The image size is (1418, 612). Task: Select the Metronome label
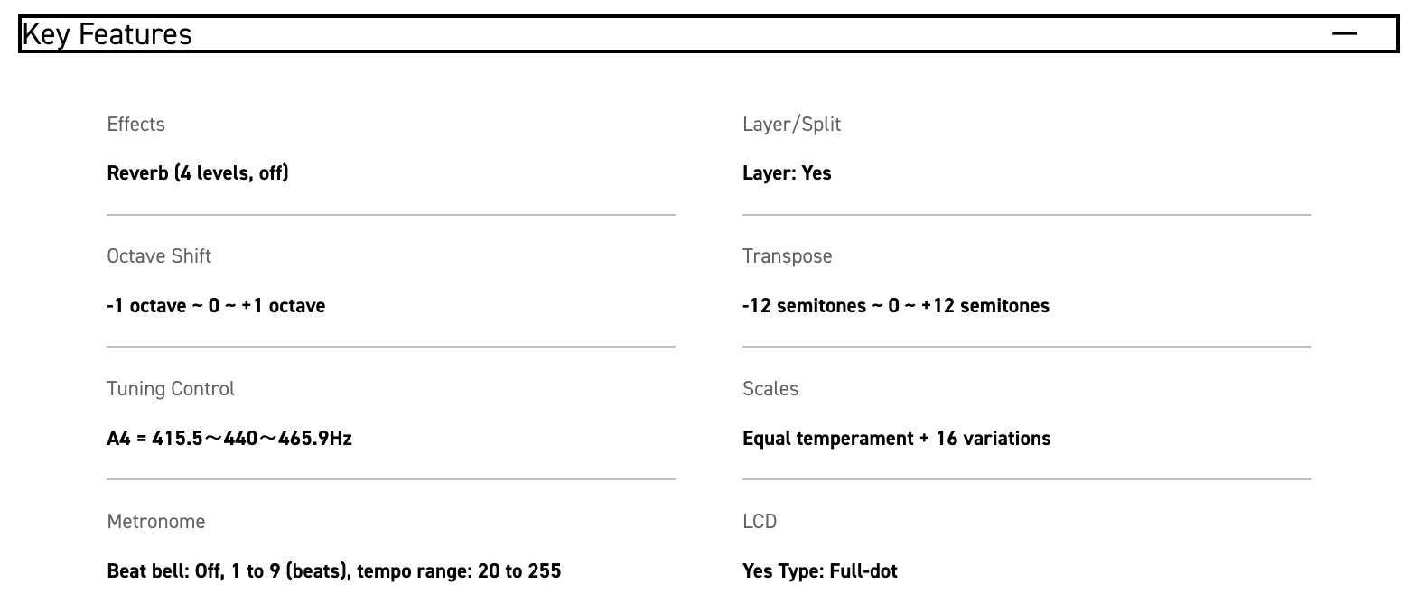tap(156, 522)
